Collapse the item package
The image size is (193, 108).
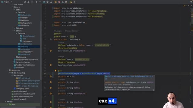coord(14,31)
